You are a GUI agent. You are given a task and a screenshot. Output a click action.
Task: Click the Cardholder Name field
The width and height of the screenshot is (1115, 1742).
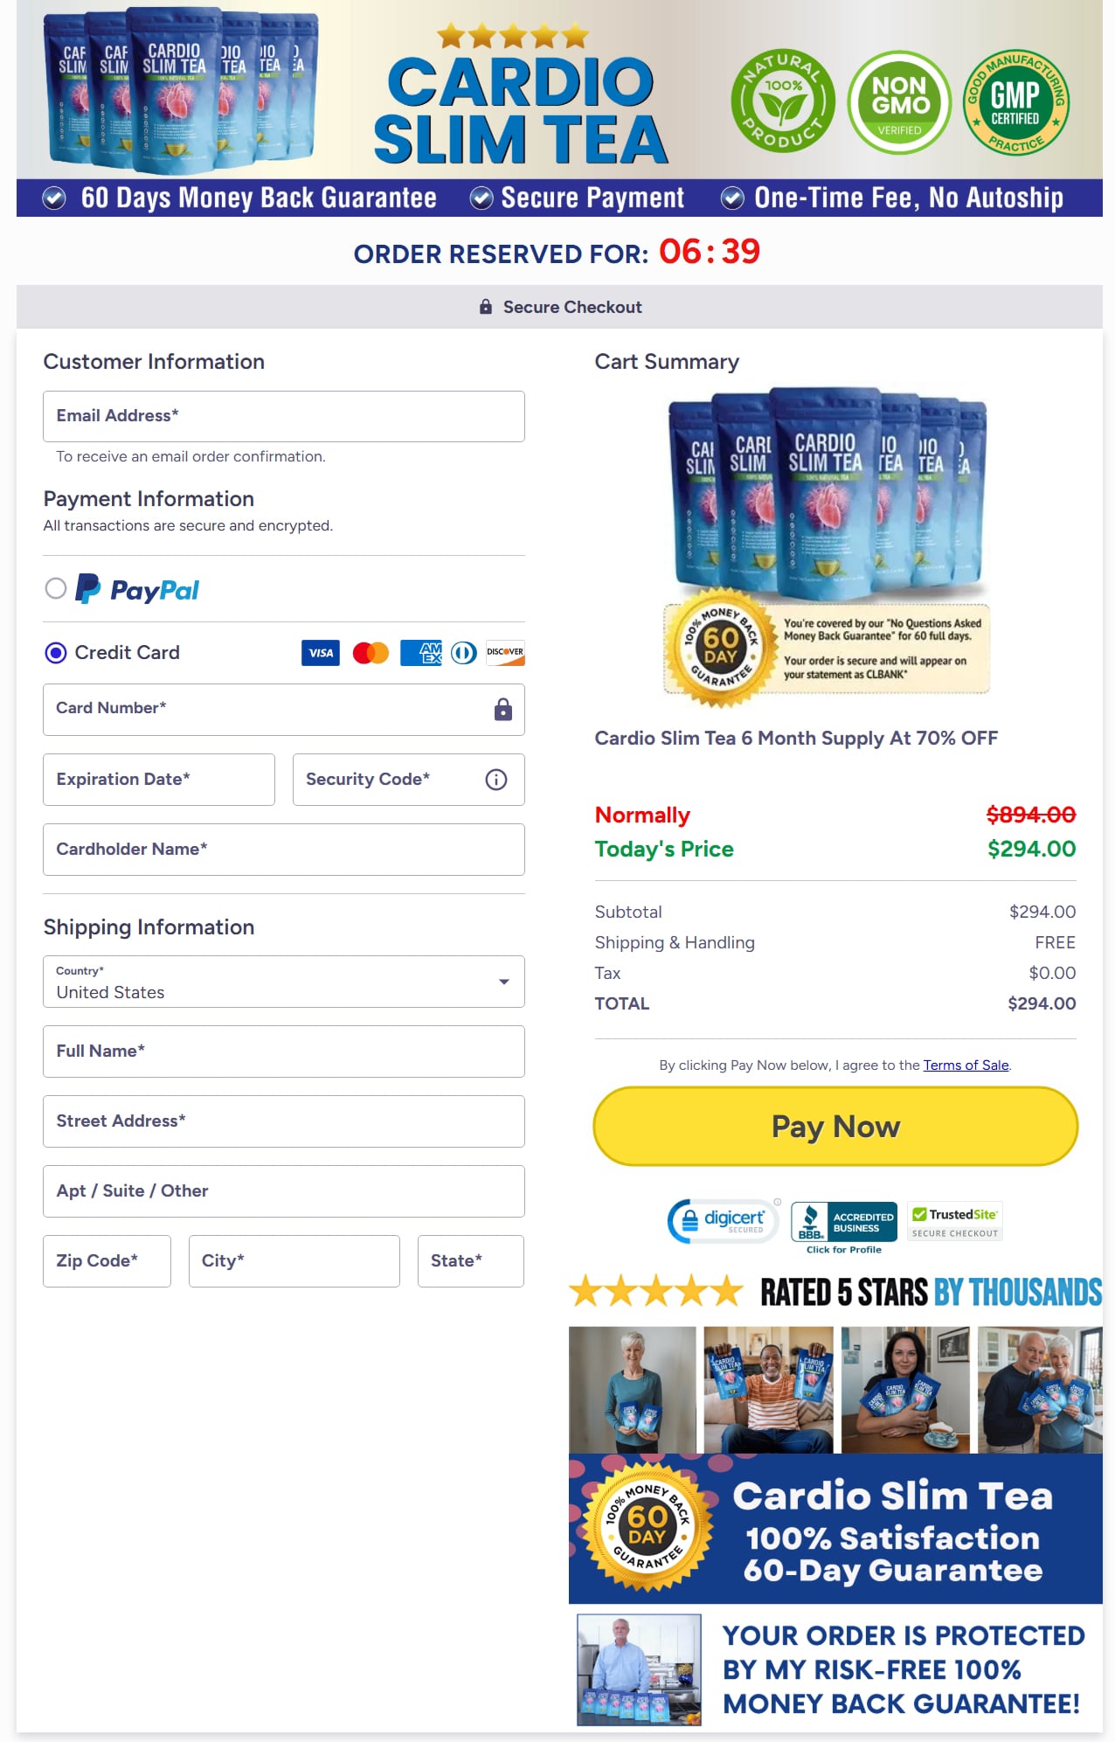click(x=283, y=850)
